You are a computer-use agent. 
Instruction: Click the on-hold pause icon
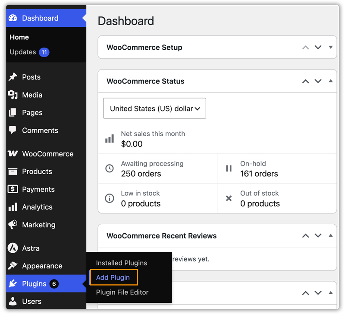pyautogui.click(x=229, y=169)
